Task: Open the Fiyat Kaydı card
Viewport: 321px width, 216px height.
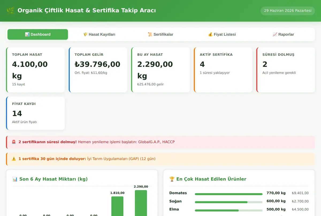Action: click(x=35, y=113)
